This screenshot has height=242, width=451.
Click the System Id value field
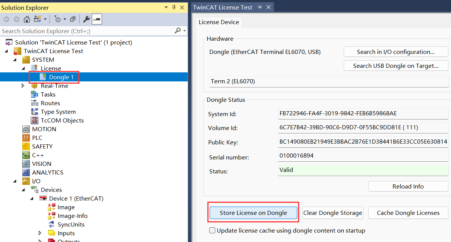point(363,113)
